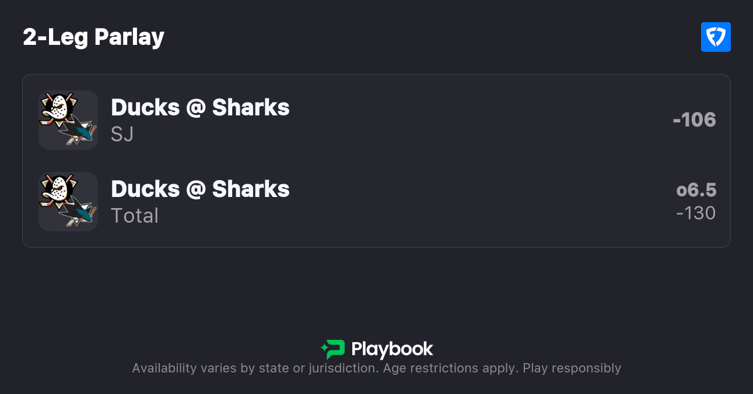Image resolution: width=753 pixels, height=394 pixels.
Task: Click the green Playbook logo icon
Action: 333,349
